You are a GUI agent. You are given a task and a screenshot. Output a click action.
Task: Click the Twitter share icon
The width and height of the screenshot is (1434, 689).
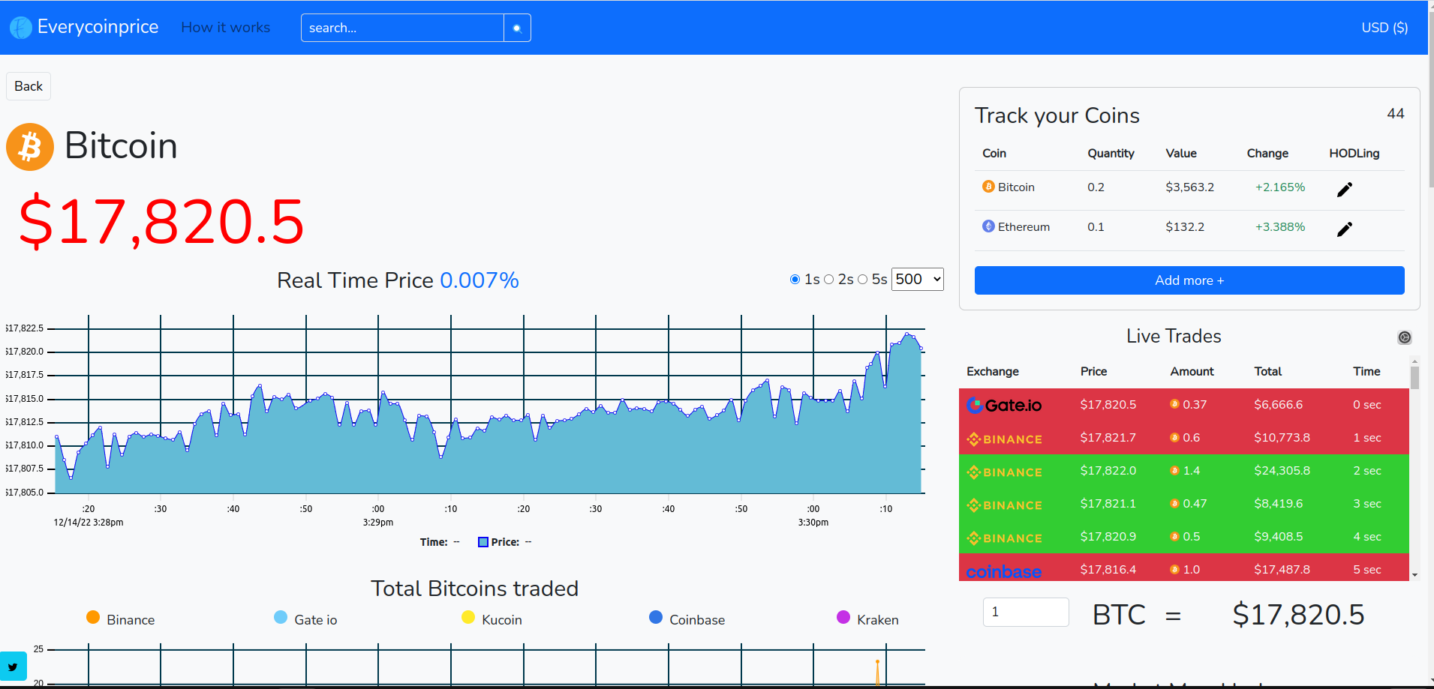[13, 667]
